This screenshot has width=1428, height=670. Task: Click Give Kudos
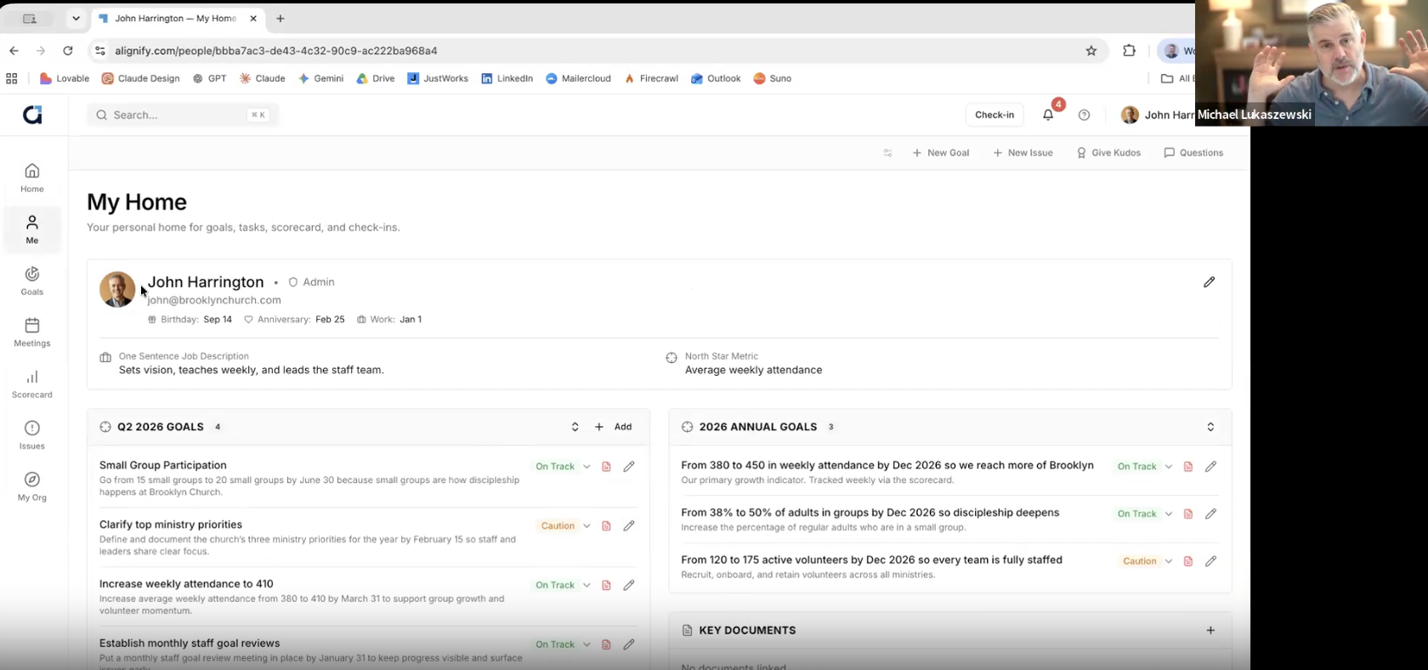pos(1108,153)
